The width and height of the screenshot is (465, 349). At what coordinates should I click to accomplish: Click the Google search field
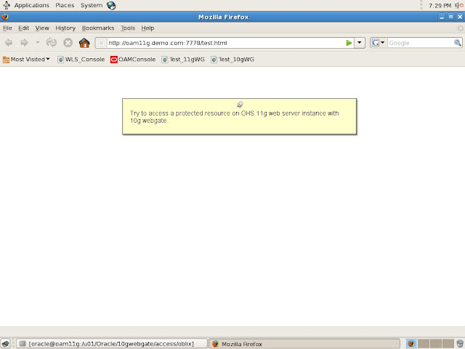[420, 43]
